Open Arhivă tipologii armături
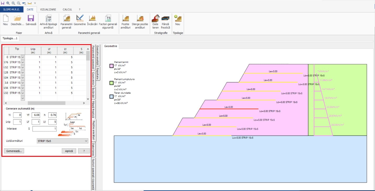The width and height of the screenshot is (375, 191). click(x=48, y=19)
